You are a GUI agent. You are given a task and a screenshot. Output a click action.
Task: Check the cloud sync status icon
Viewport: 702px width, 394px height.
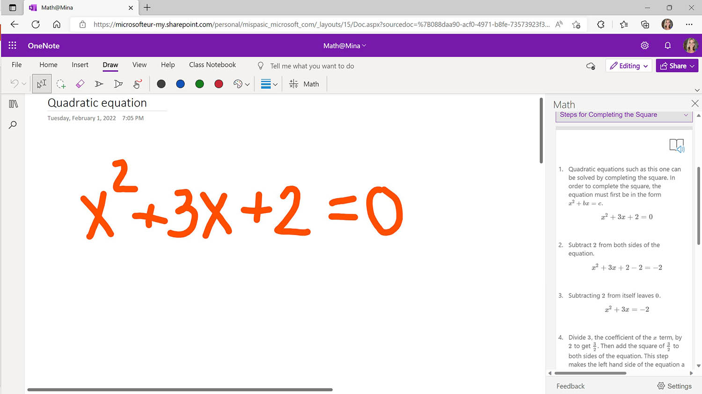(591, 66)
